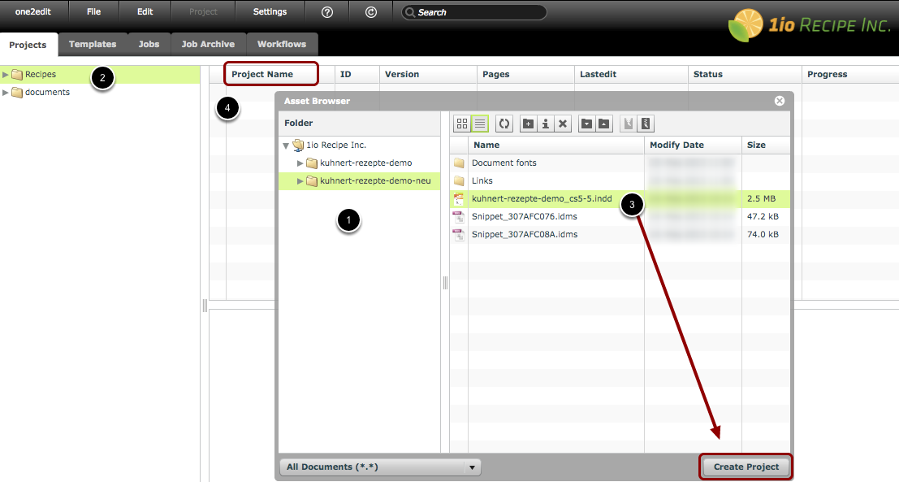Switch to the Job Archive tab

click(x=208, y=44)
